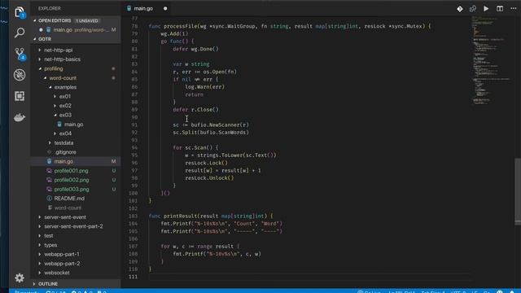Click line number 103 in gutter
Viewport: 521px width, 293px height.
coord(133,216)
